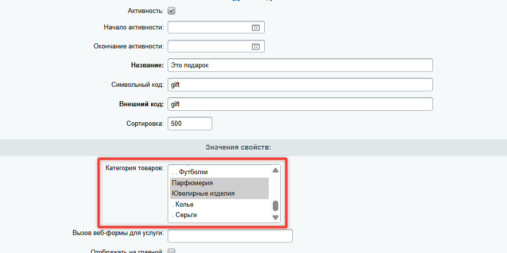Viewport: 507px width, 253px height.
Task: Click the Вызов веб-формы для услуги field
Action: point(230,236)
